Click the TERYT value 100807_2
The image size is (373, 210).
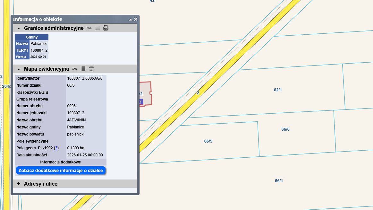pyautogui.click(x=39, y=50)
